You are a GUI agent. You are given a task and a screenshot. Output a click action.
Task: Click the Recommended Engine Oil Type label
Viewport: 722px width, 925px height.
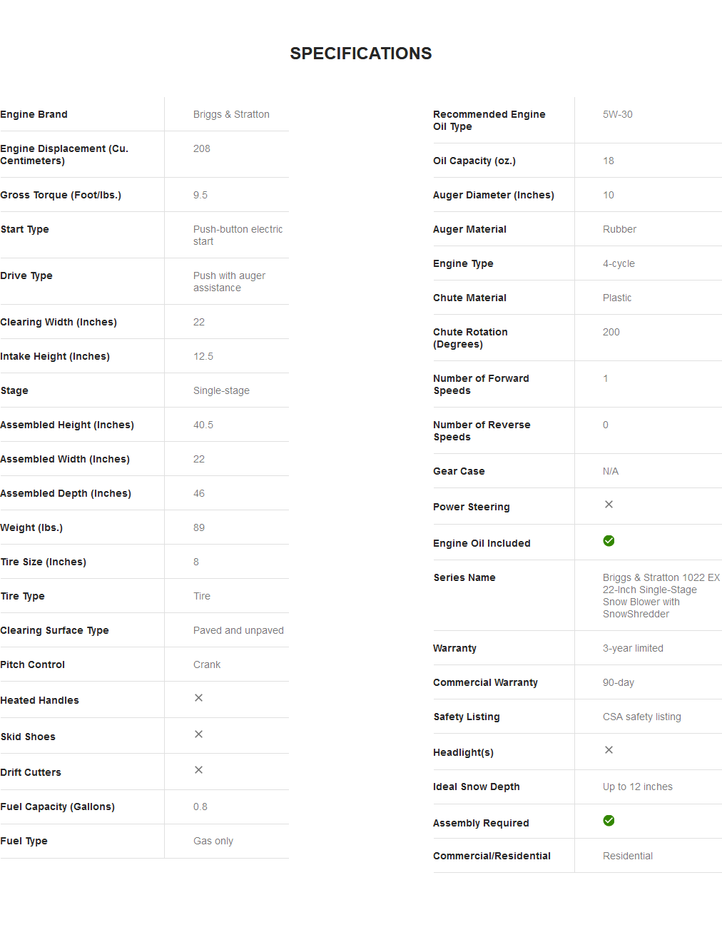(x=489, y=120)
